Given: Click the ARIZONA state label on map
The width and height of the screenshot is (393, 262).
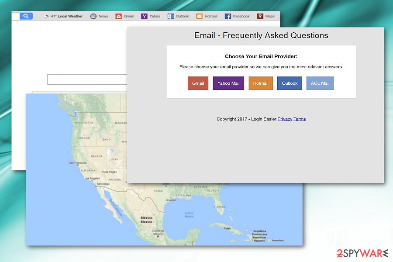Looking at the screenshot, I should pos(114,180).
